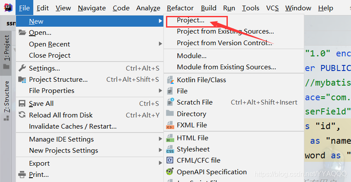351x182 pixels.
Task: Open the Refactor menu
Action: tap(180, 8)
